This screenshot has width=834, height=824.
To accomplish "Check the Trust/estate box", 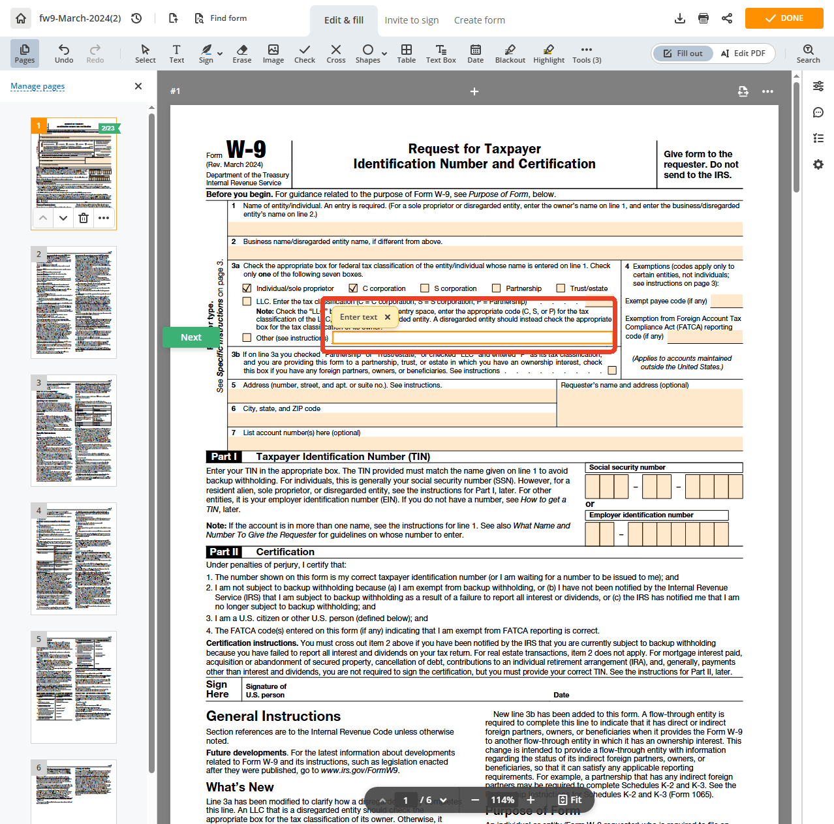I will click(x=561, y=288).
